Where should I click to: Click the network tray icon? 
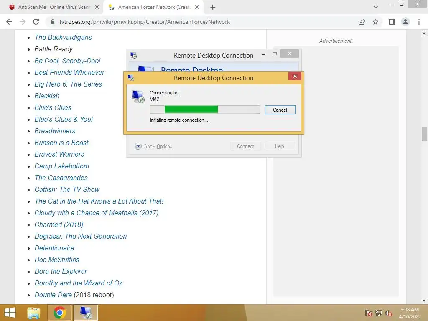(379, 313)
